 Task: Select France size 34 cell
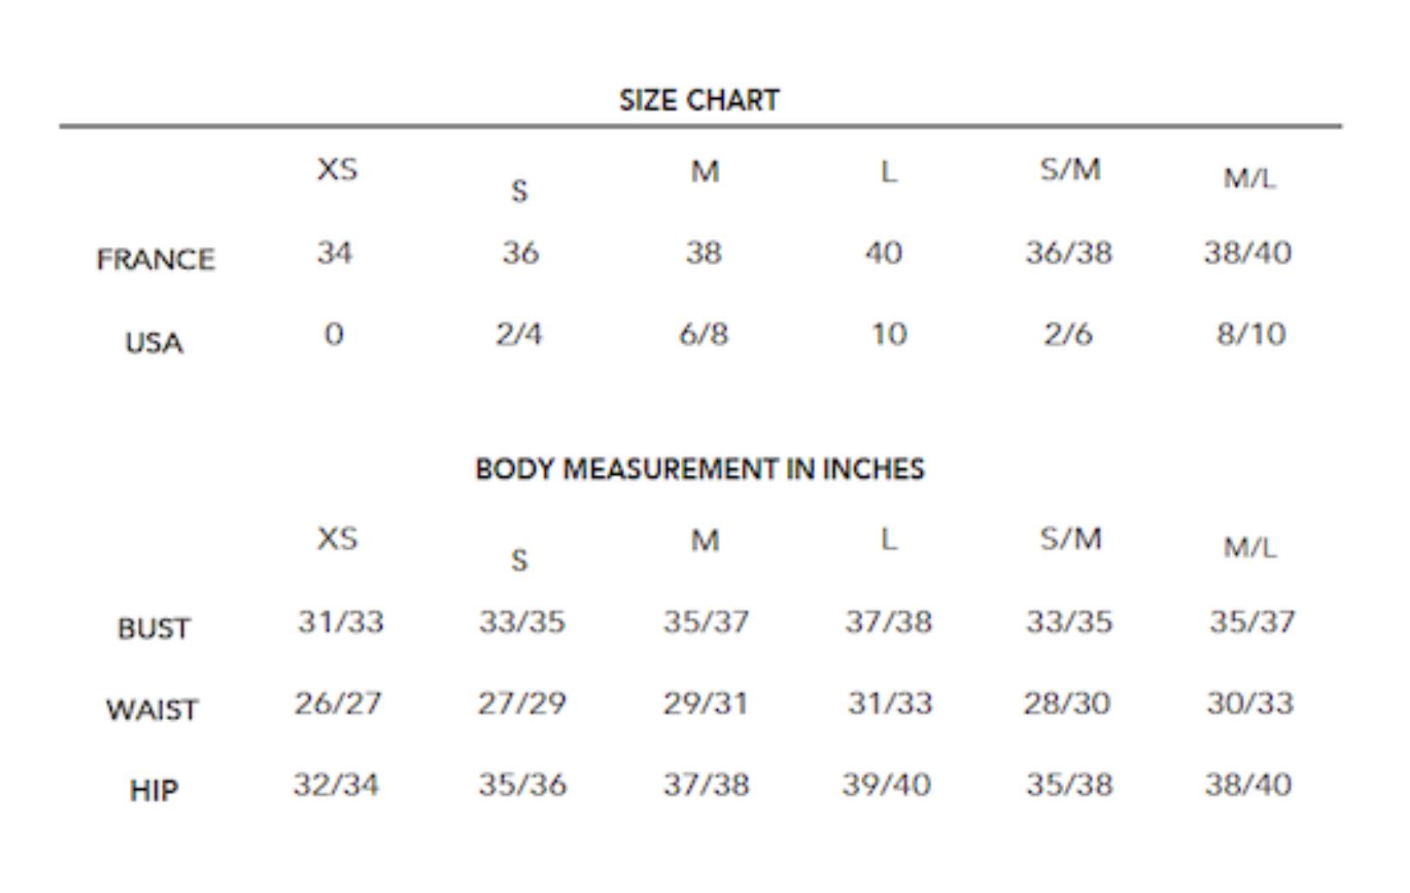coord(335,253)
